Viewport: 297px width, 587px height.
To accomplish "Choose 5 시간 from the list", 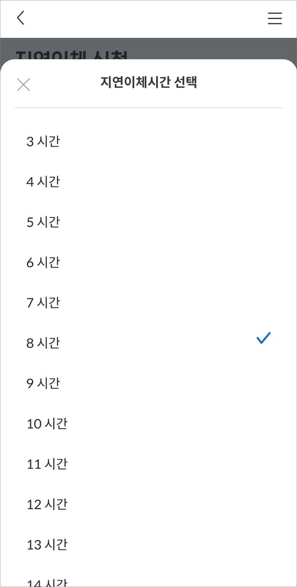I will 148,223.
